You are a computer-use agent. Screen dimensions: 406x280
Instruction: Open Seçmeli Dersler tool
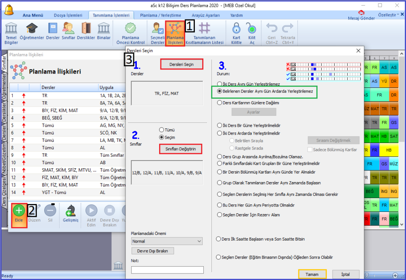coord(158,33)
